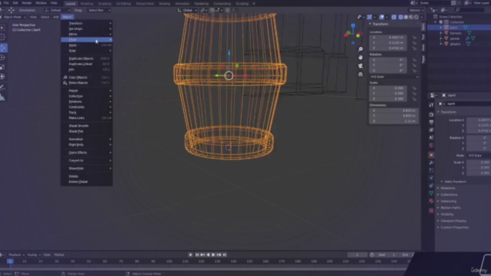Open the Transform submenu in Object menu
The width and height of the screenshot is (491, 276).
click(x=87, y=24)
